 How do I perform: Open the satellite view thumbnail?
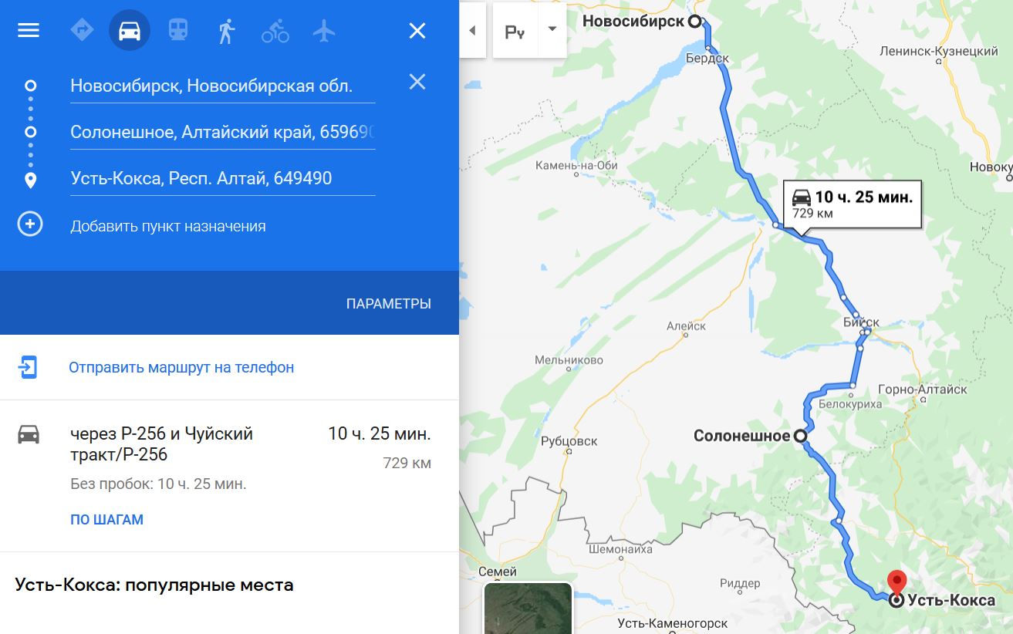[x=528, y=609]
